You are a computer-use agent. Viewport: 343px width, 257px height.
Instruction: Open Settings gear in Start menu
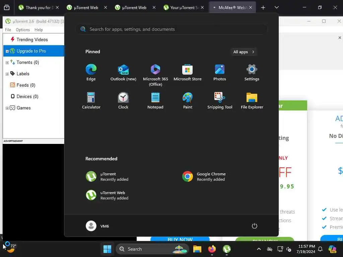click(x=252, y=73)
